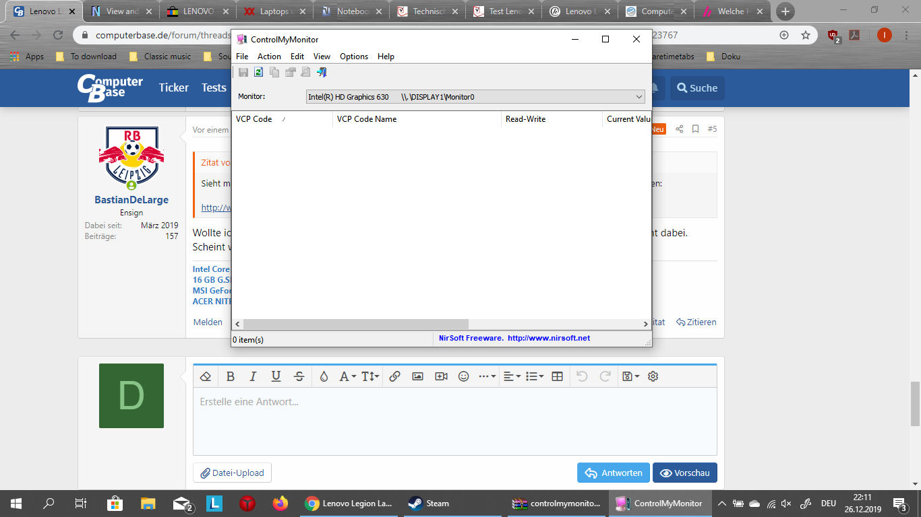Image resolution: width=921 pixels, height=517 pixels.
Task: Sort by VCP Code column header
Action: (282, 119)
